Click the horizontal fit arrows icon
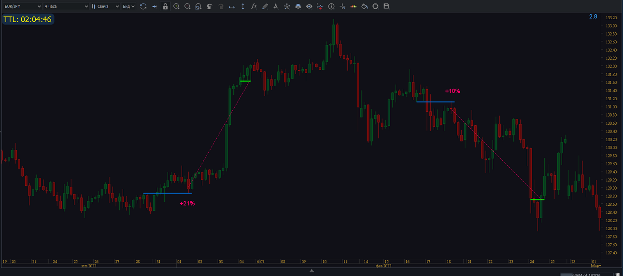Screen dimensions: 623x276 pyautogui.click(x=231, y=6)
